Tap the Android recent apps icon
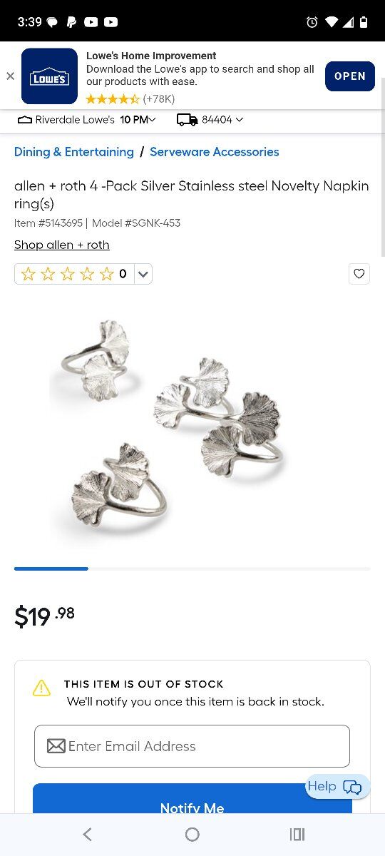 [297, 834]
